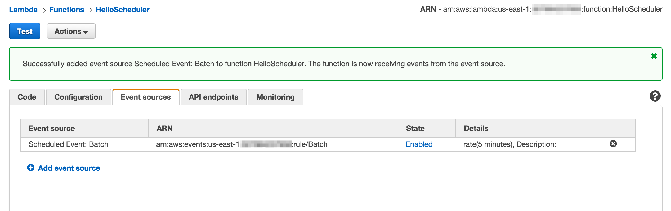Click the Add event source link
The image size is (671, 211).
pos(69,168)
